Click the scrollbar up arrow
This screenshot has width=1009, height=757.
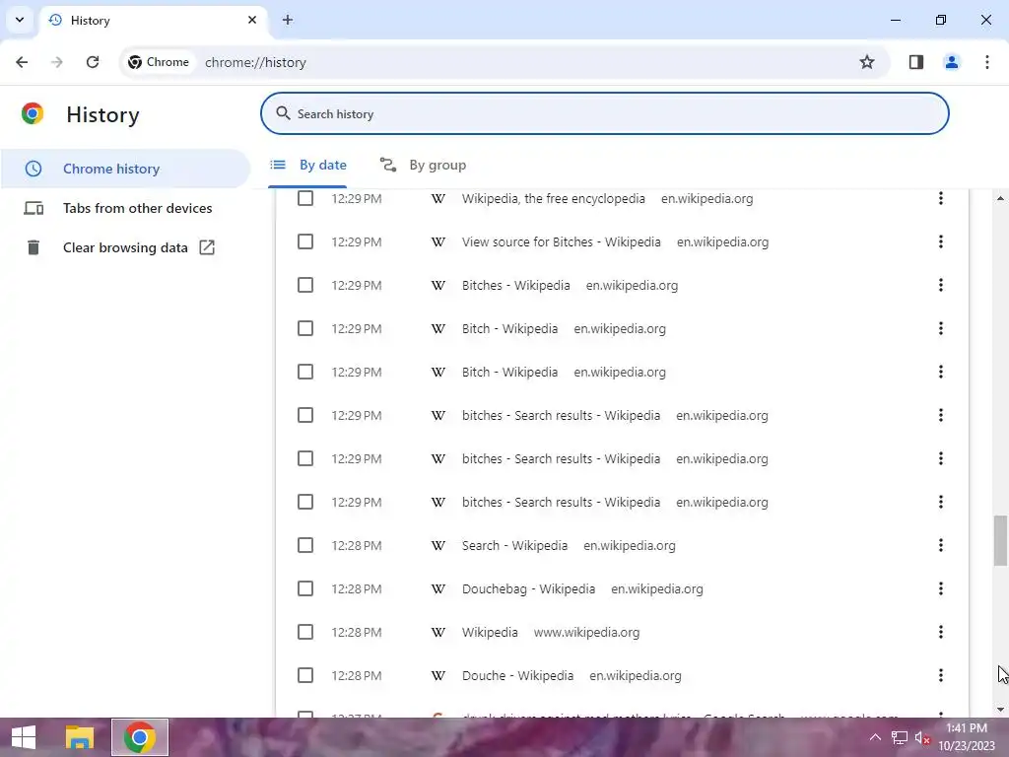point(1000,198)
